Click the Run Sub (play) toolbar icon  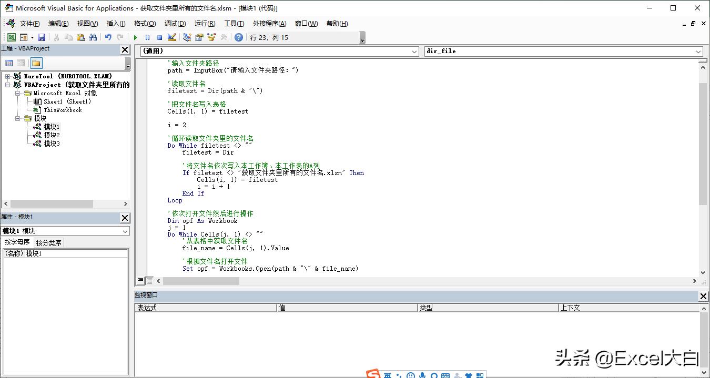[135, 37]
